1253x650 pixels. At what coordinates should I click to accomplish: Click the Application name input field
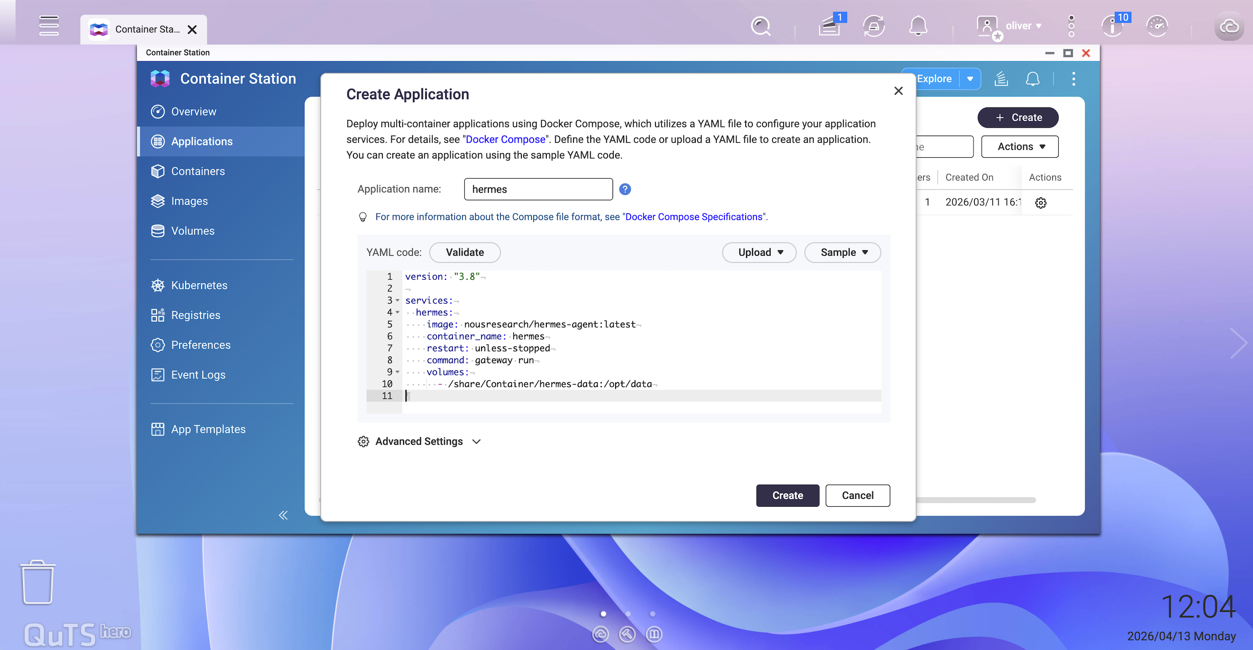pos(538,189)
